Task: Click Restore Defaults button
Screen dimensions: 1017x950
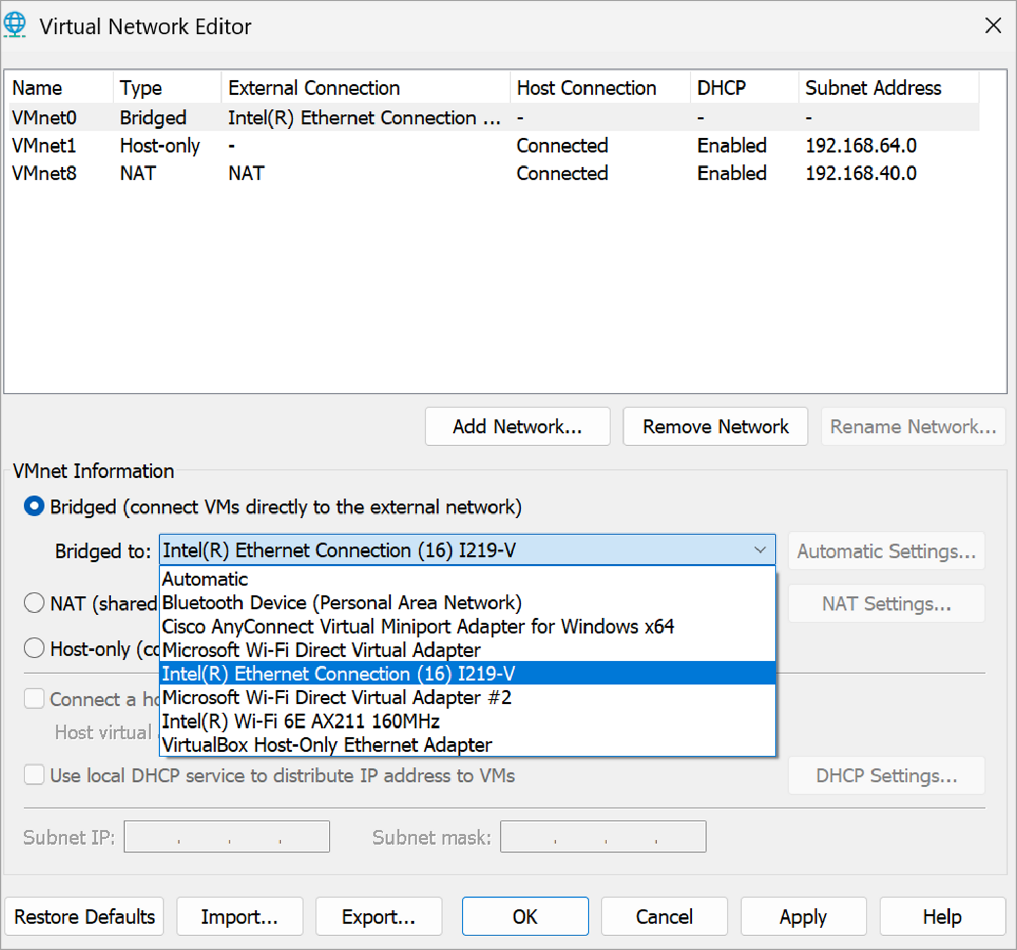Action: pos(84,917)
